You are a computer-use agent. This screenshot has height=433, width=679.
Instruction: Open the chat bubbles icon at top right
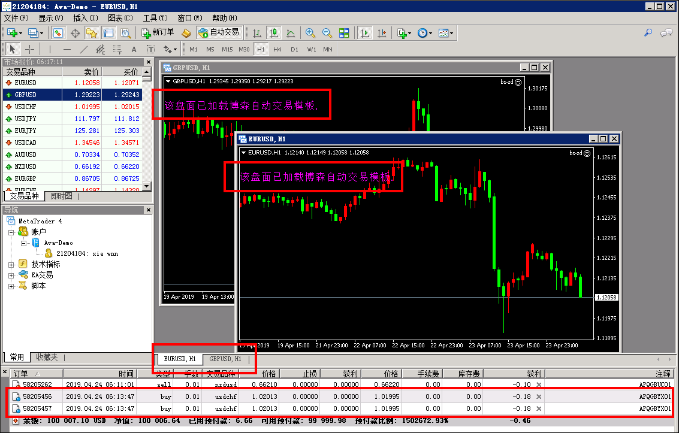click(666, 33)
